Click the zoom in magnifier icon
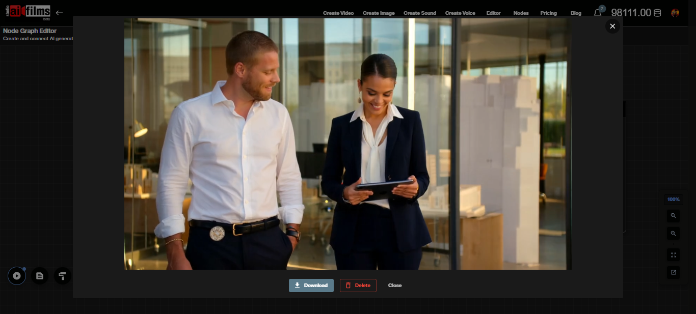This screenshot has width=696, height=314. [x=673, y=216]
